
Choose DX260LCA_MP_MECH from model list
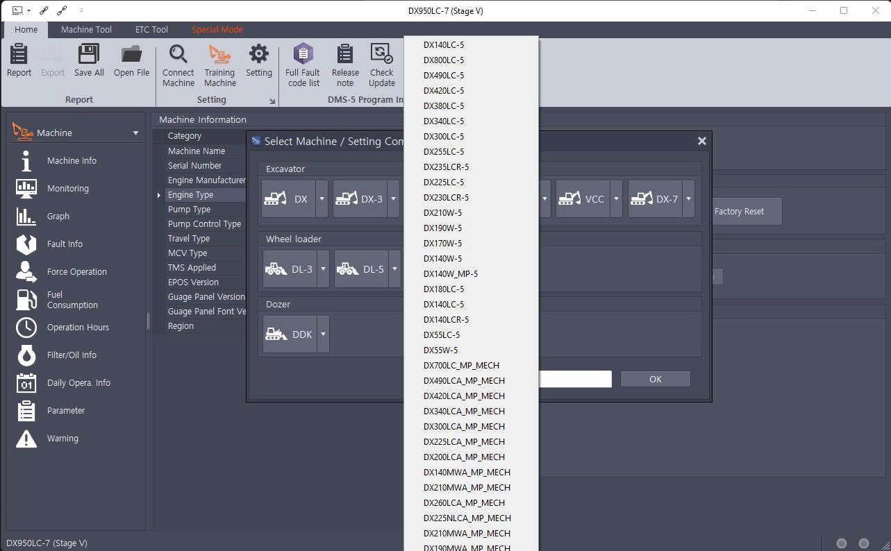pos(471,503)
